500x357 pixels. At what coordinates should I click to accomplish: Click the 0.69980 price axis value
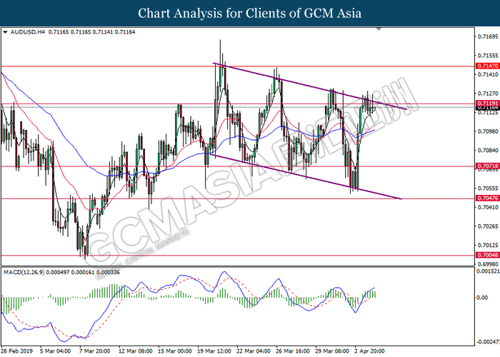pyautogui.click(x=488, y=264)
